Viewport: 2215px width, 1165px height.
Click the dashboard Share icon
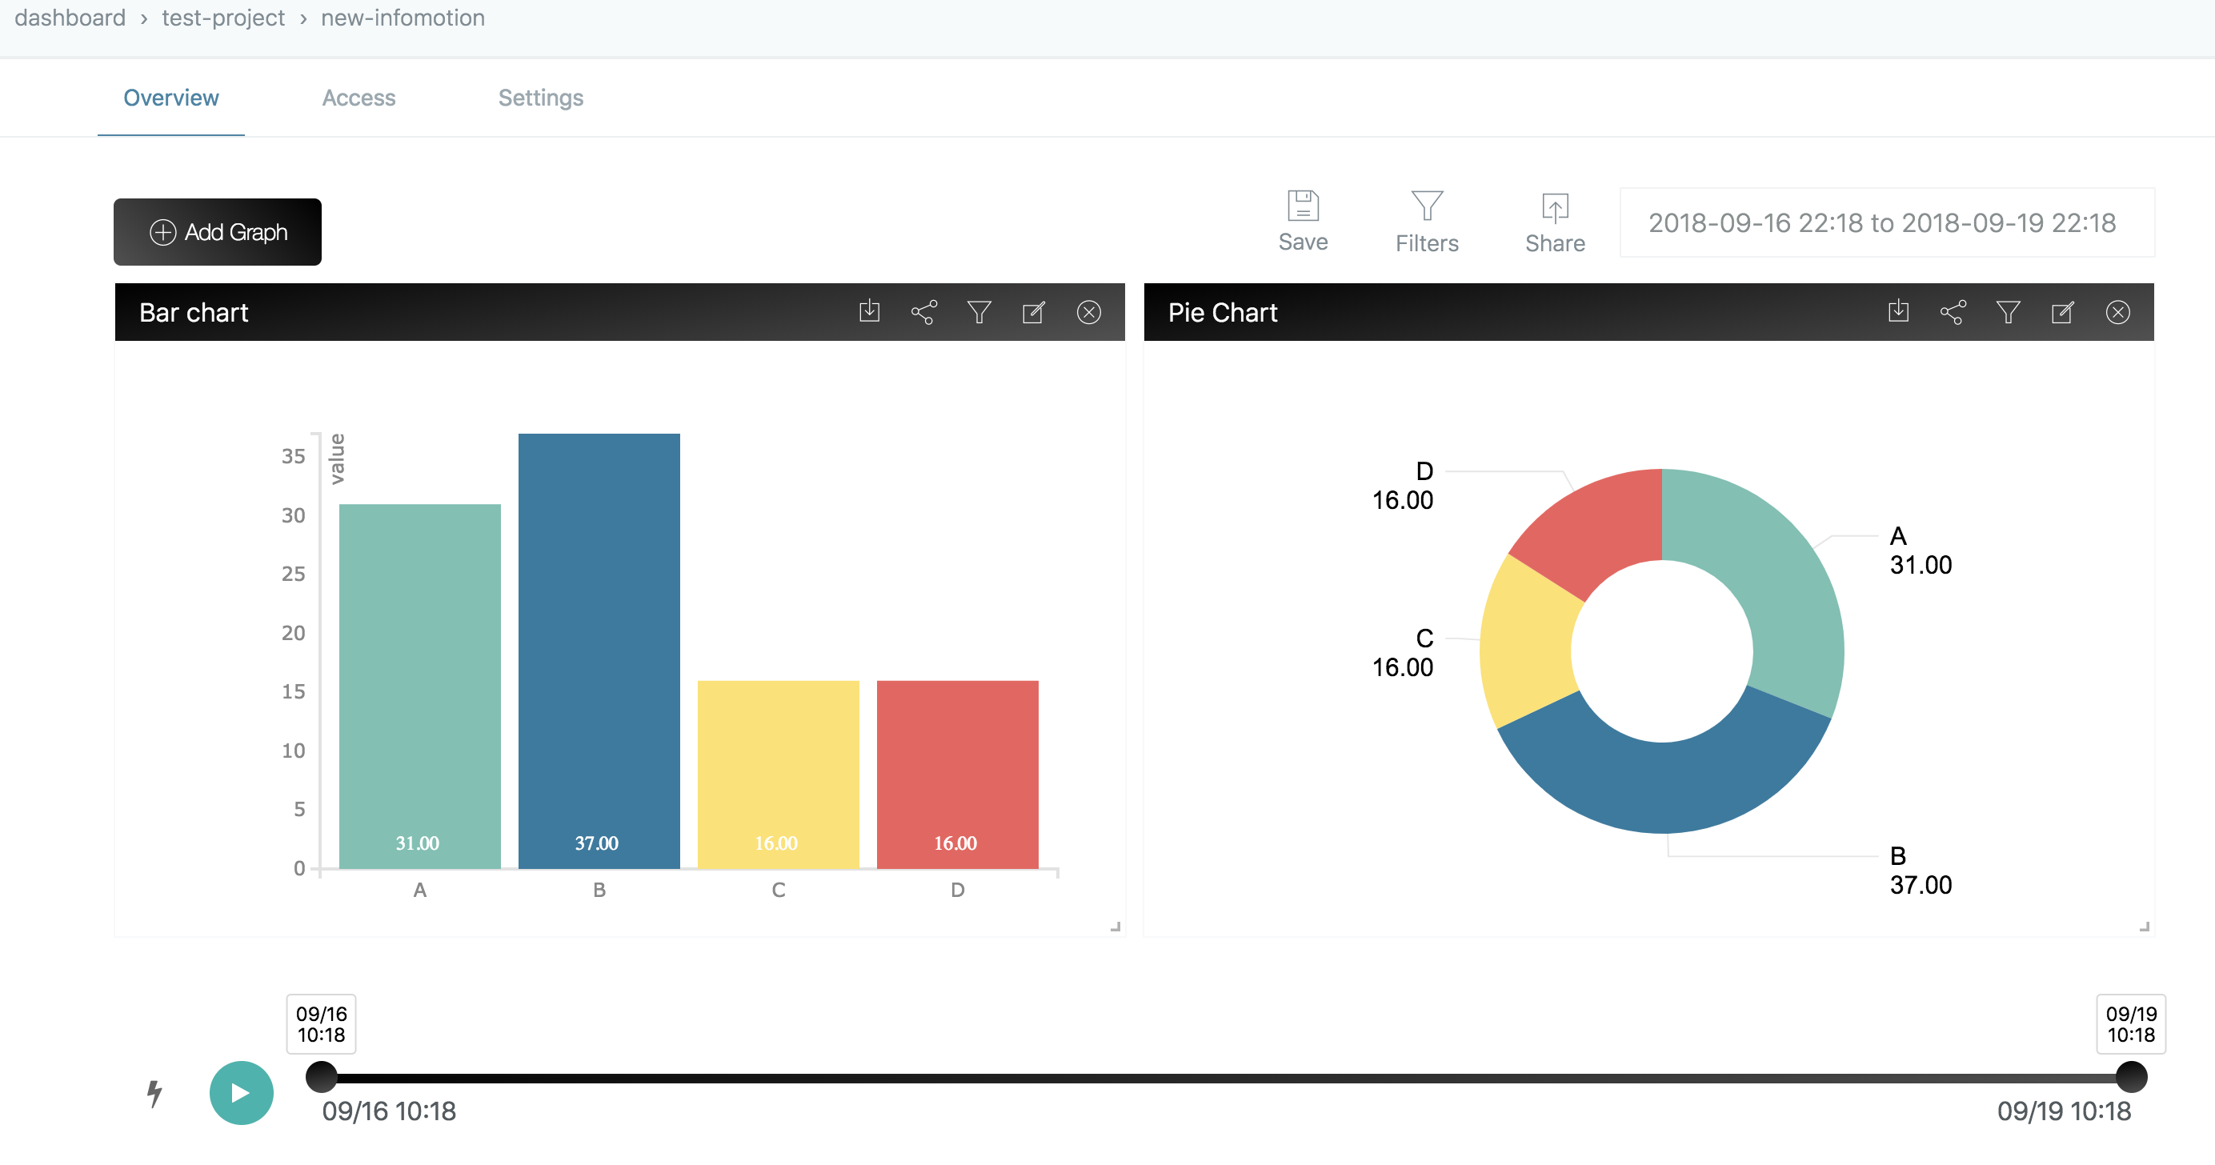tap(1555, 207)
